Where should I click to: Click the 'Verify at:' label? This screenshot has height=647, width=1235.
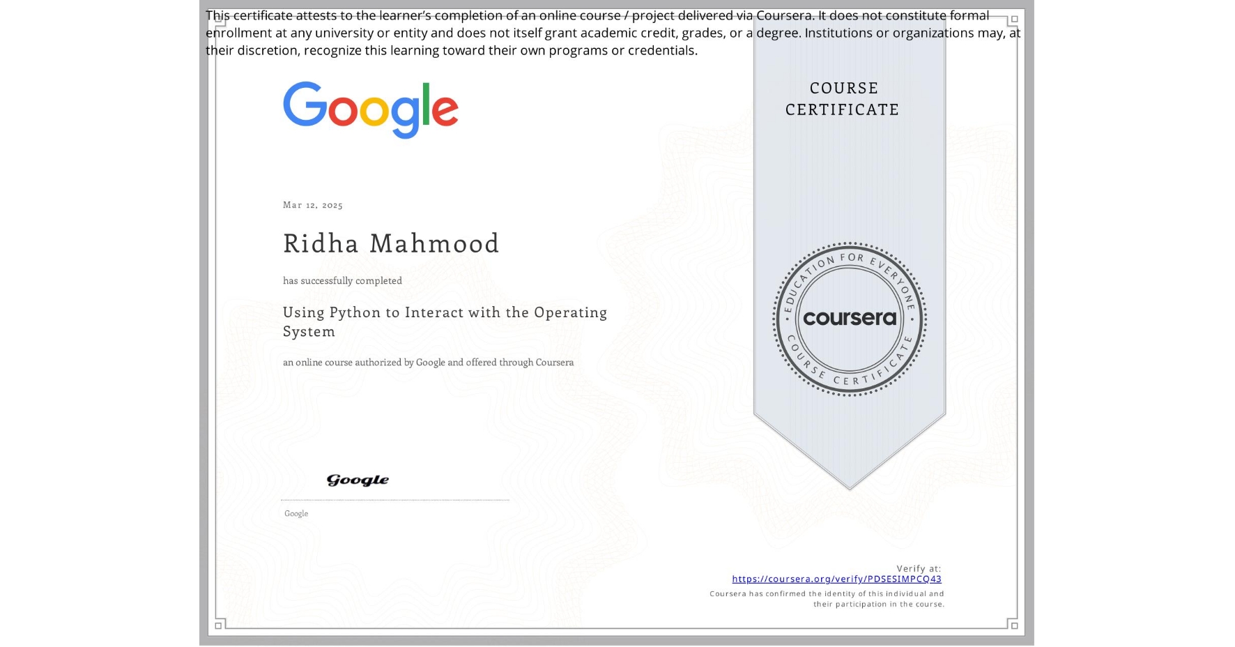click(919, 568)
